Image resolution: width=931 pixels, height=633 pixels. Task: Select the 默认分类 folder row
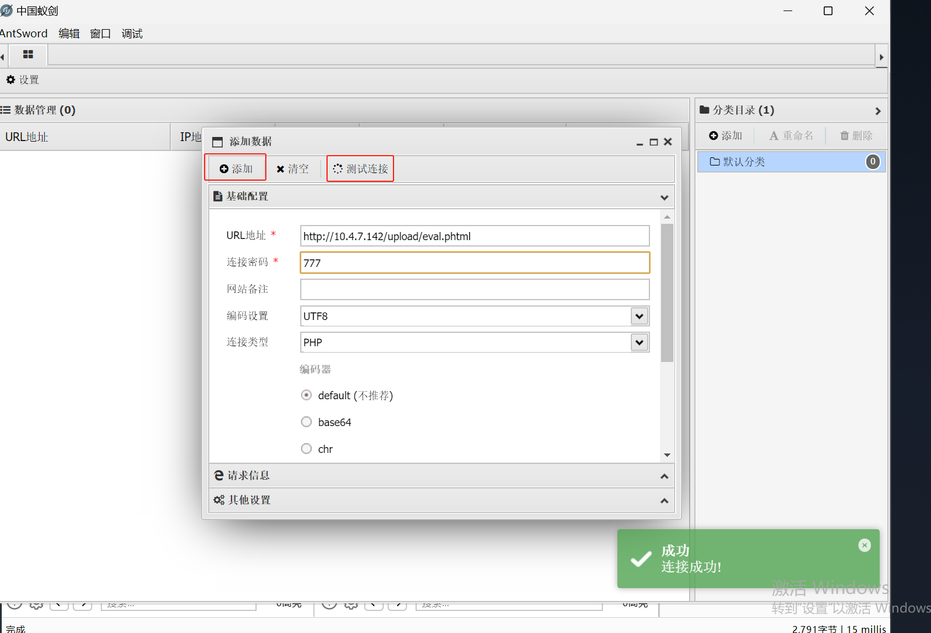(x=791, y=161)
